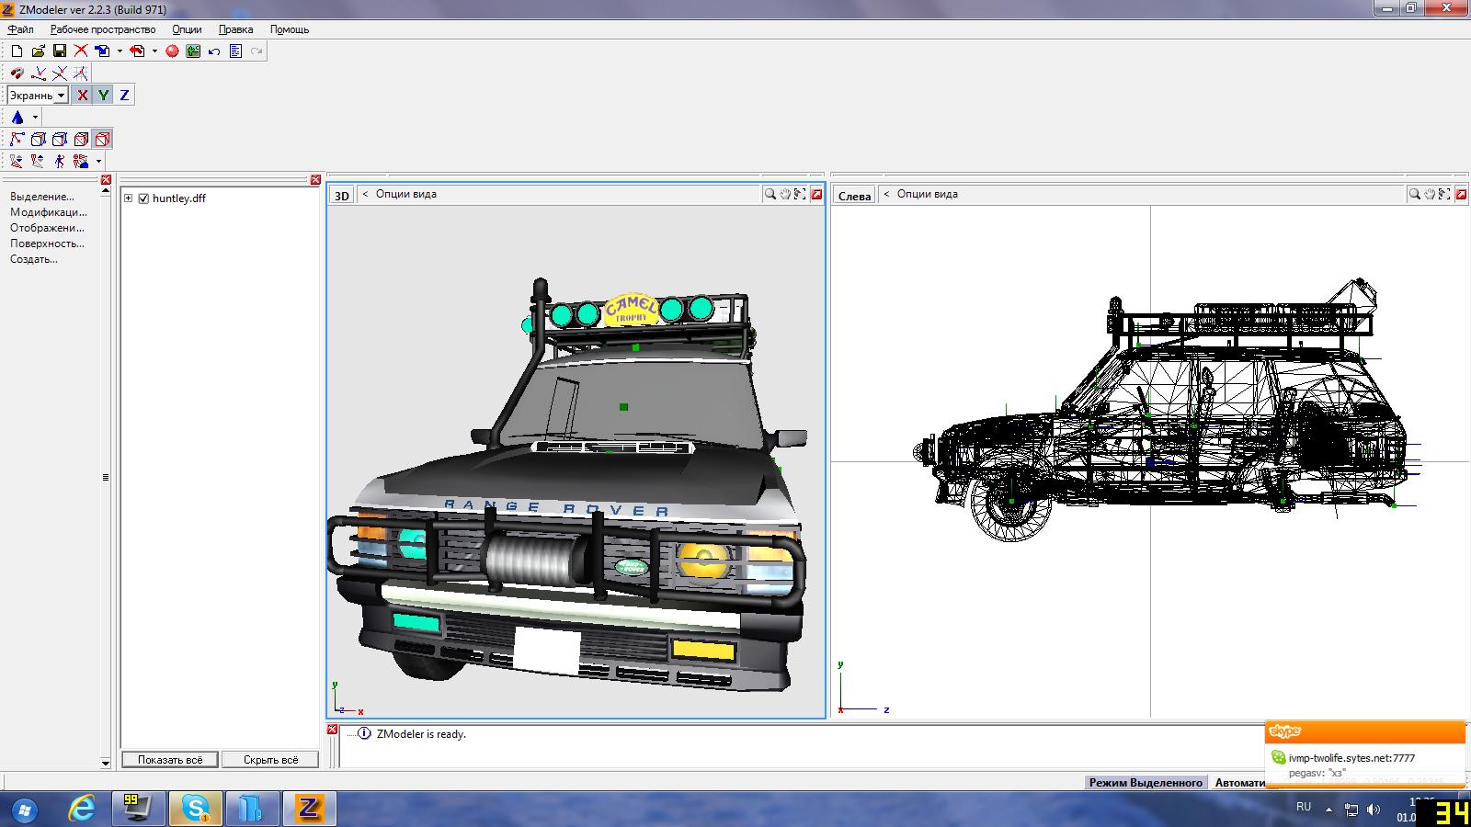Click the pan hand icon in the 3D viewport
The height and width of the screenshot is (827, 1471).
point(785,194)
